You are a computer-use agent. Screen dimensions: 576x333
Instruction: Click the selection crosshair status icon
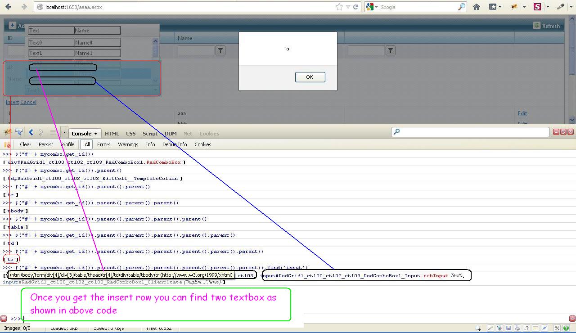coord(478,328)
